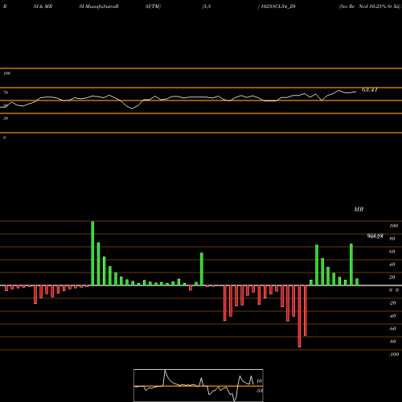Click the 'SI & MR' header text

tap(43, 6)
